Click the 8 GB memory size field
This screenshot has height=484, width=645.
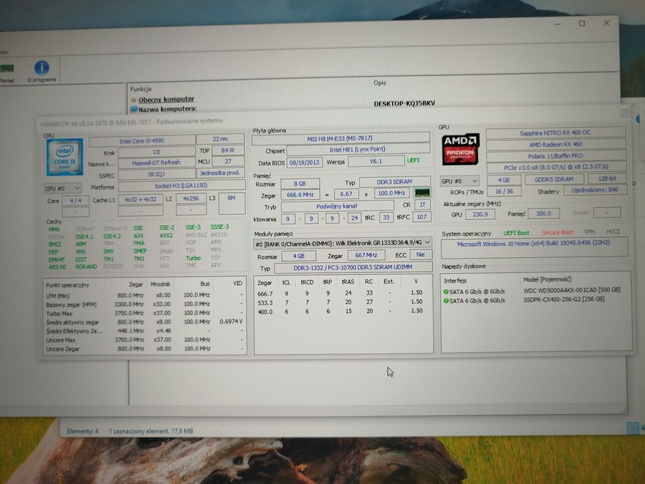click(x=300, y=183)
